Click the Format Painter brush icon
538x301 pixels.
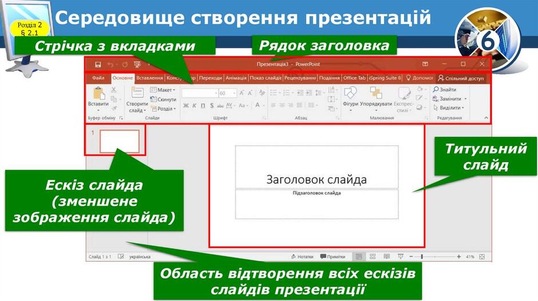113,108
